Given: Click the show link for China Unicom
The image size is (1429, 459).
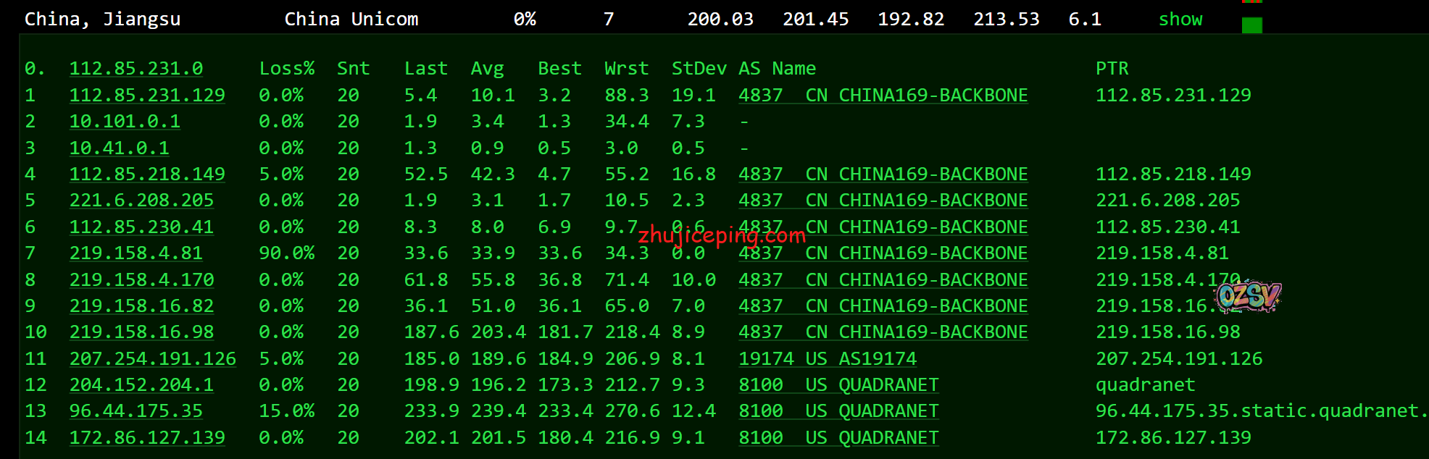Looking at the screenshot, I should 1180,20.
